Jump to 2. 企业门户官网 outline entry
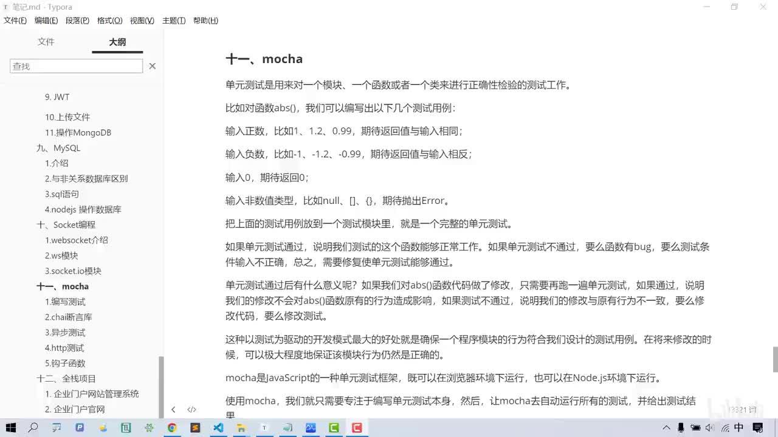778x437 pixels. [x=75, y=409]
